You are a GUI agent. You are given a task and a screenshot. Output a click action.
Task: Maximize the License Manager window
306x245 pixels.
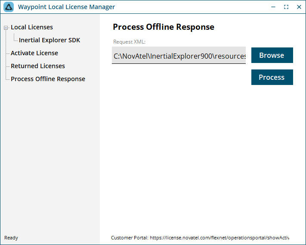click(286, 7)
